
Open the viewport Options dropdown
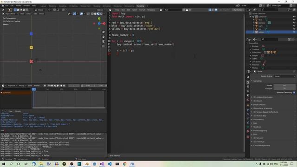101,10
